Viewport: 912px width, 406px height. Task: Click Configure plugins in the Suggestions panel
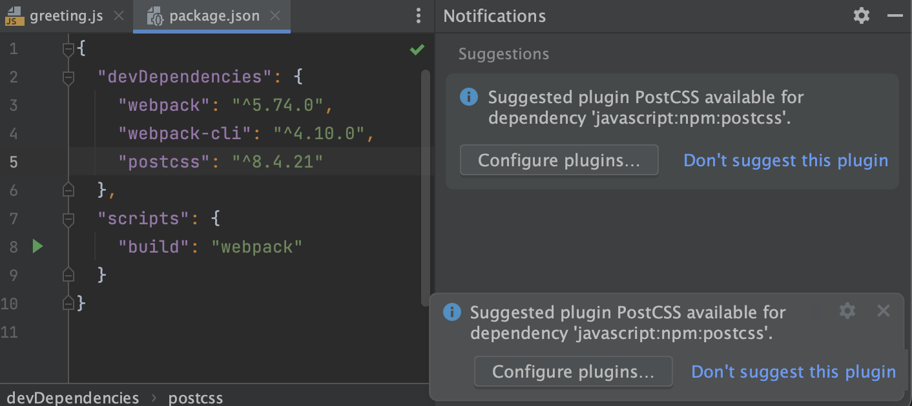point(559,160)
